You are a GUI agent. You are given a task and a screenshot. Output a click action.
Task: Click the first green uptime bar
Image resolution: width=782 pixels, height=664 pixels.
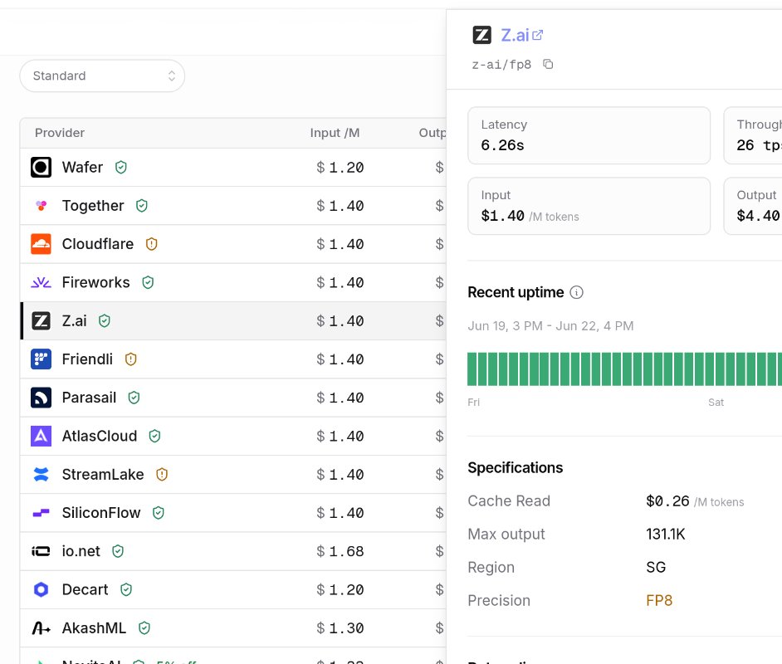pyautogui.click(x=472, y=369)
